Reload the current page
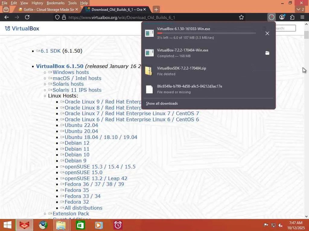This screenshot has width=309, height=231. (x=27, y=17)
